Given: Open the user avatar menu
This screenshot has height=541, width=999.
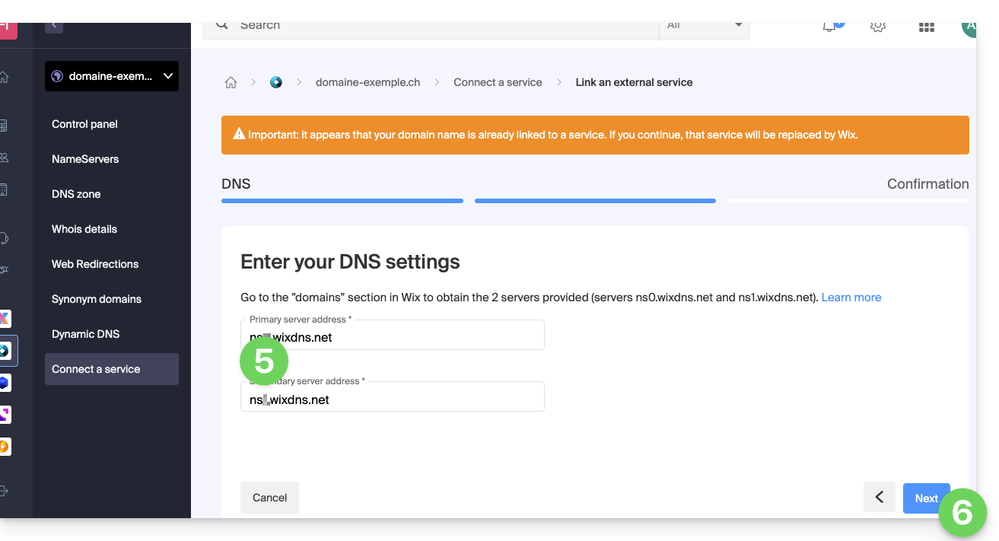Looking at the screenshot, I should [969, 27].
